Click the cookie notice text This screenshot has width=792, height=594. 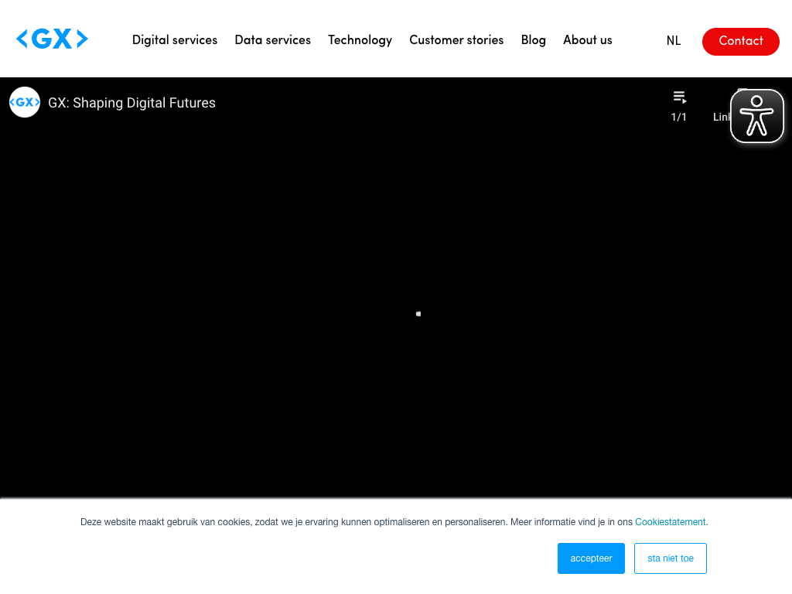click(356, 522)
